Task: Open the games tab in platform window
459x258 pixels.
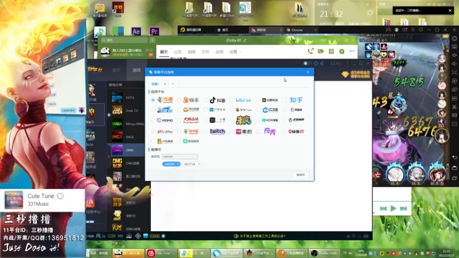Action: tap(137, 70)
